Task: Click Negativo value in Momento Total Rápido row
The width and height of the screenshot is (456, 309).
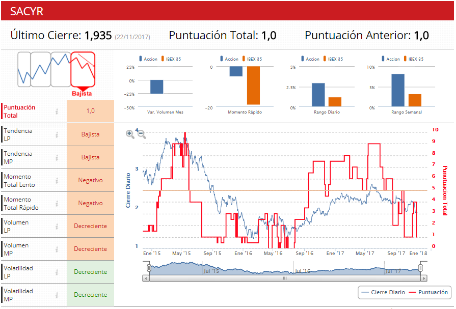Action: pyautogui.click(x=91, y=203)
